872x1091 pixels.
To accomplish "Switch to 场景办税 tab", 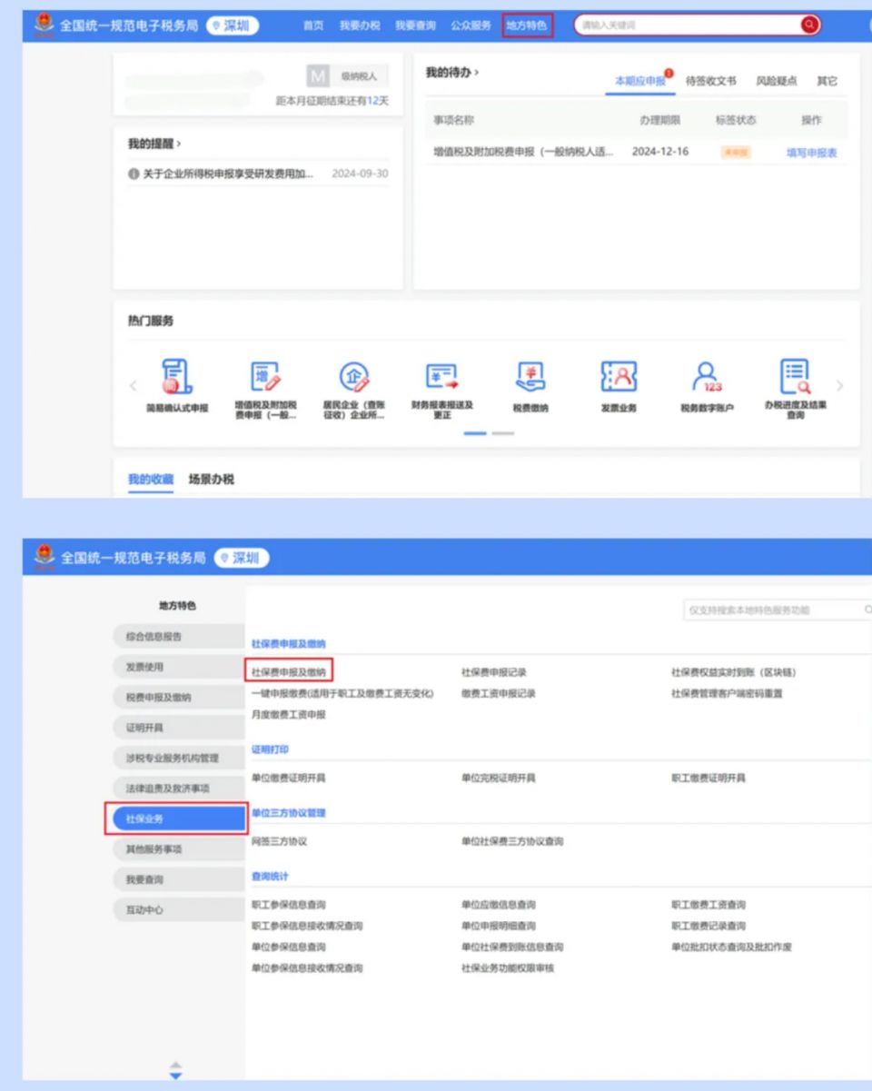I will pos(211,479).
